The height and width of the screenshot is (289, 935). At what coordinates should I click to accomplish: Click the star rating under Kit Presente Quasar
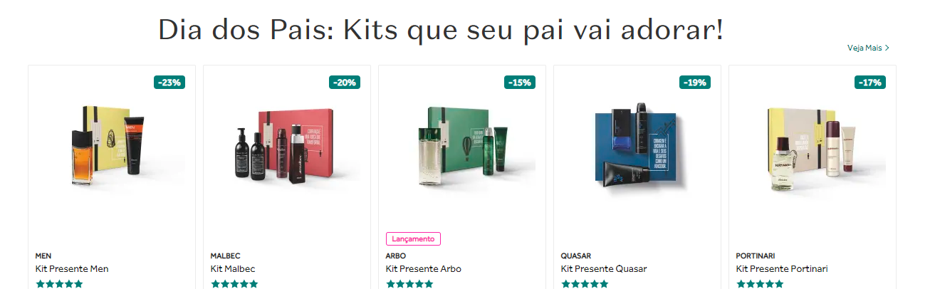[x=585, y=284]
